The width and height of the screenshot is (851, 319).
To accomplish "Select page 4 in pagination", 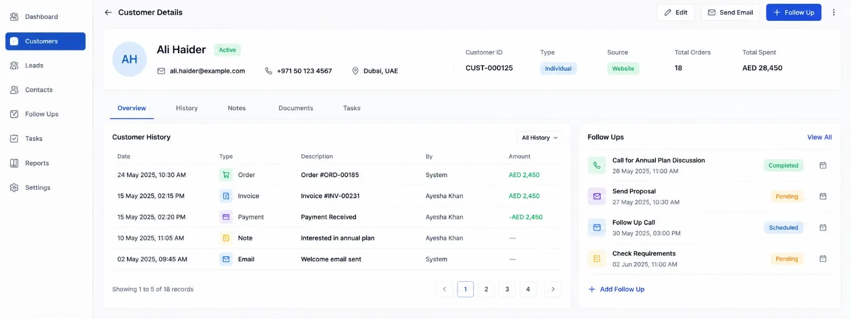I will tap(528, 289).
